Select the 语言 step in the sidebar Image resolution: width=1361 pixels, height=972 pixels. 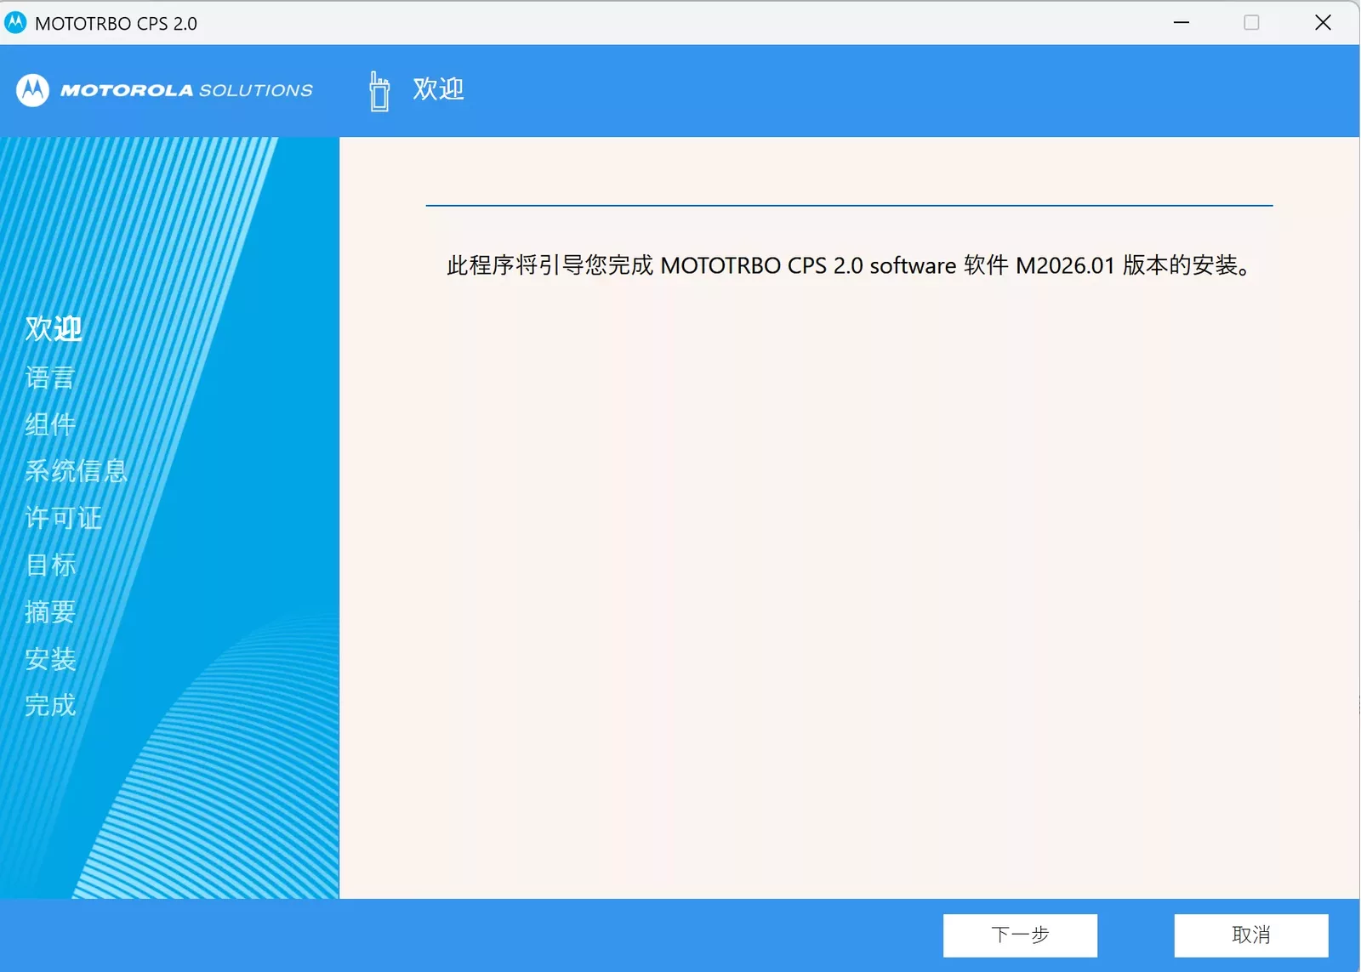50,377
